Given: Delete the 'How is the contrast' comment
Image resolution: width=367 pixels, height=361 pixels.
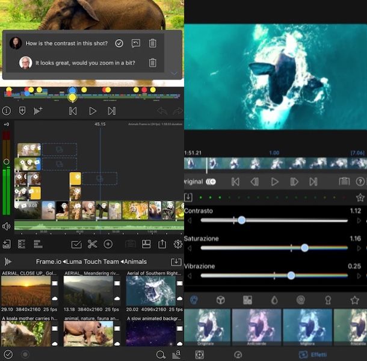Looking at the screenshot, I should [153, 43].
